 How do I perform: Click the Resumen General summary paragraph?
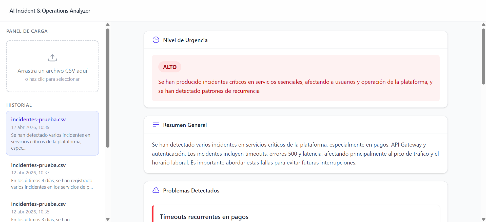295,154
